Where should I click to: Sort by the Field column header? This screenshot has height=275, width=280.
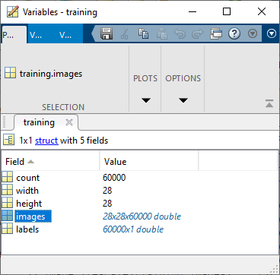[50, 162]
